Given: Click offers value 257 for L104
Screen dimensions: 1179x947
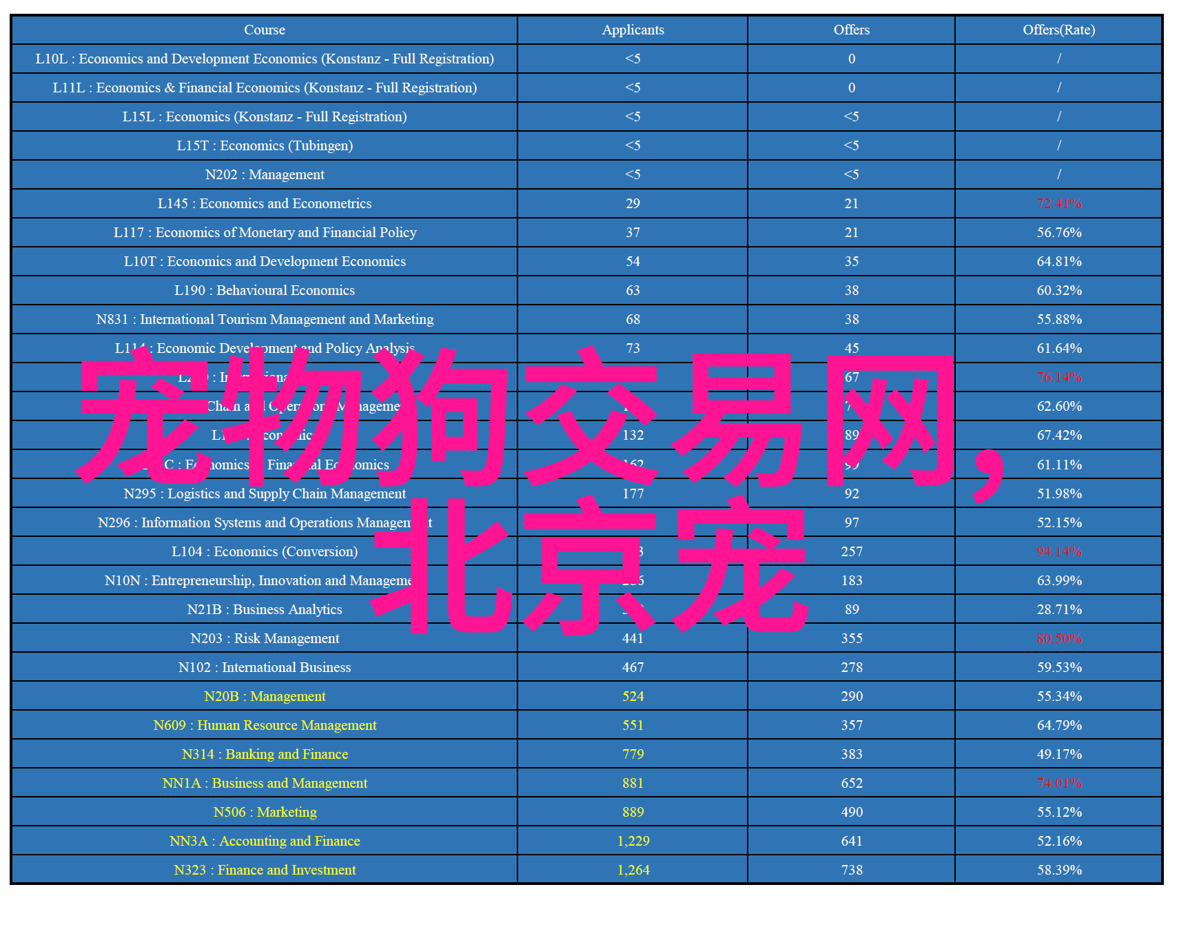Looking at the screenshot, I should (x=852, y=551).
